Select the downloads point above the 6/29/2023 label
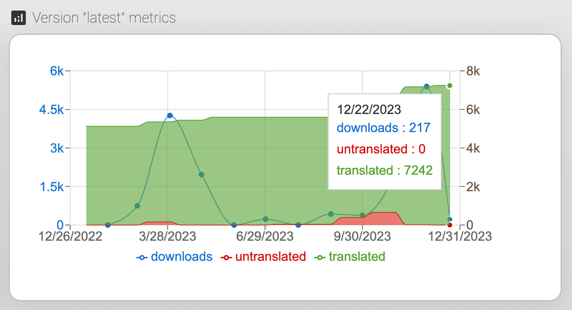Image resolution: width=572 pixels, height=310 pixels. tap(266, 219)
